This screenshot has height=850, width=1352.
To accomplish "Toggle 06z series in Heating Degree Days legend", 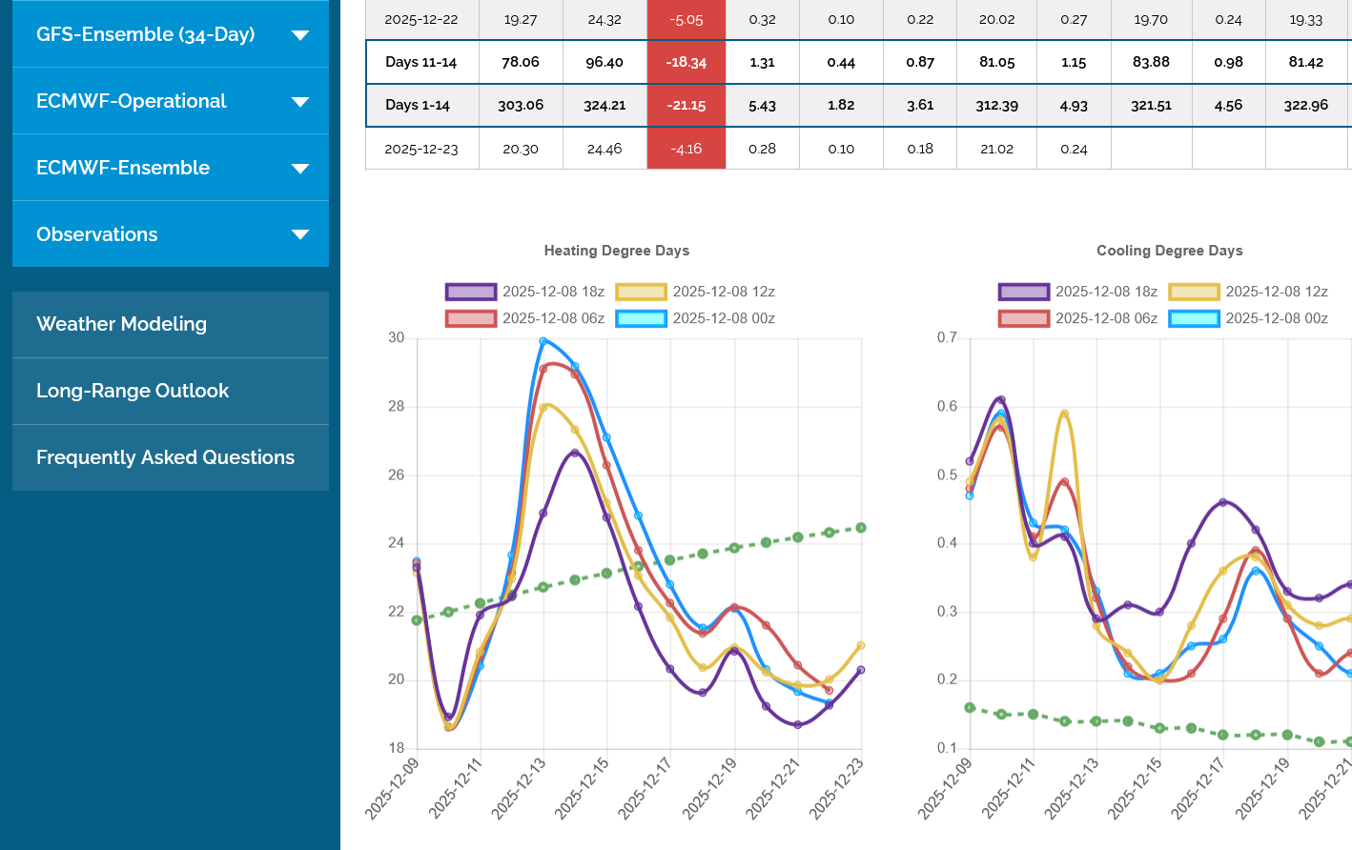I will pyautogui.click(x=471, y=318).
